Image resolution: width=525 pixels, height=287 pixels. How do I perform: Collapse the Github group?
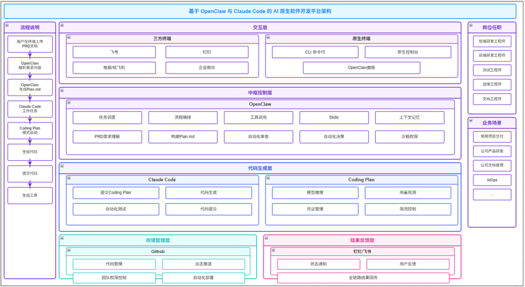(x=69, y=250)
